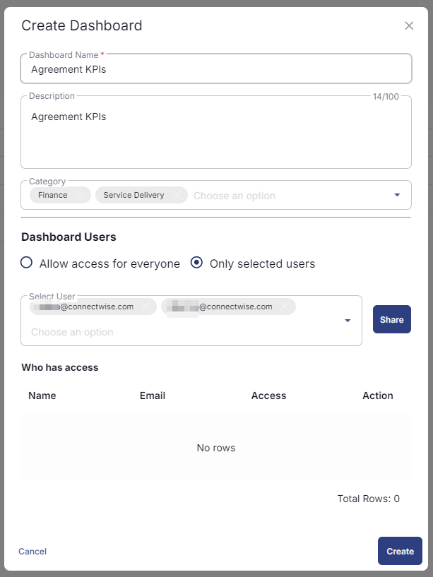This screenshot has height=577, width=433.
Task: Click the Finance chip label
Action: pos(53,195)
